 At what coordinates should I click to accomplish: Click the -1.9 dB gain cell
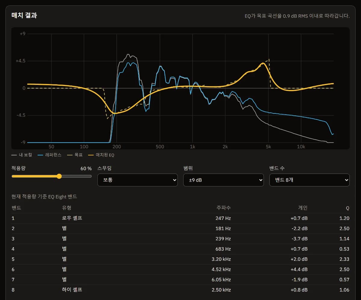point(300,280)
